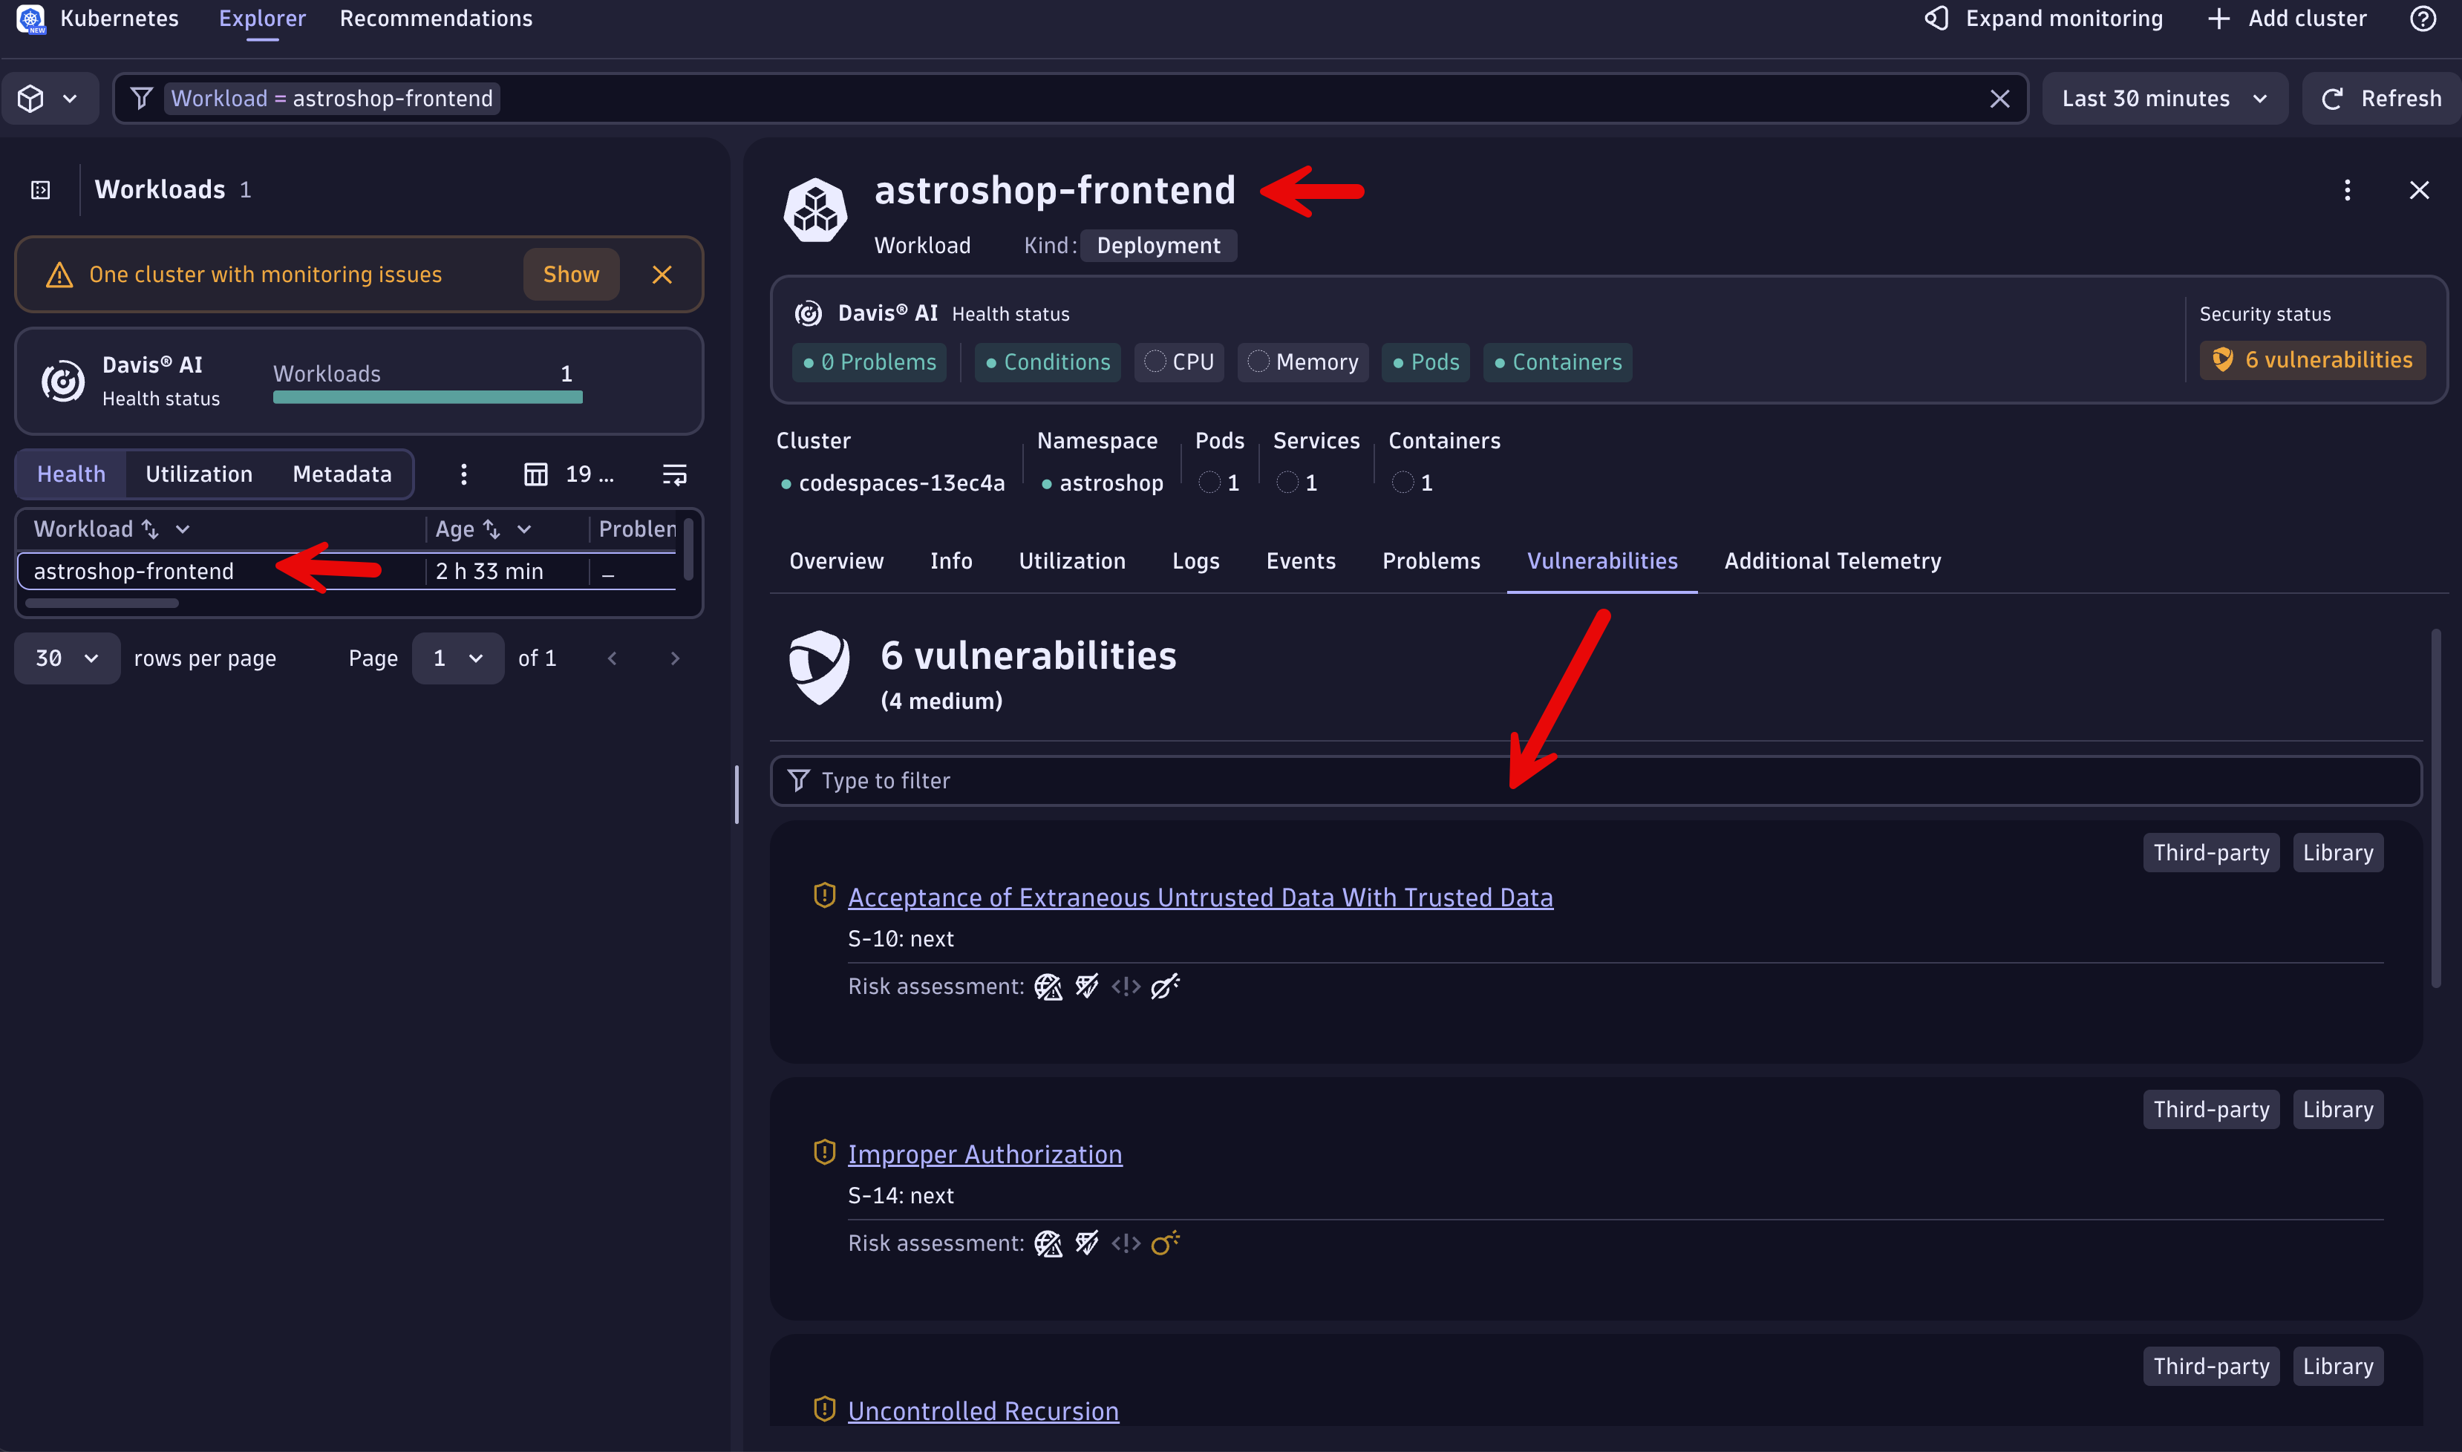The image size is (2462, 1452).
Task: Switch to the Explorer tab
Action: (x=262, y=19)
